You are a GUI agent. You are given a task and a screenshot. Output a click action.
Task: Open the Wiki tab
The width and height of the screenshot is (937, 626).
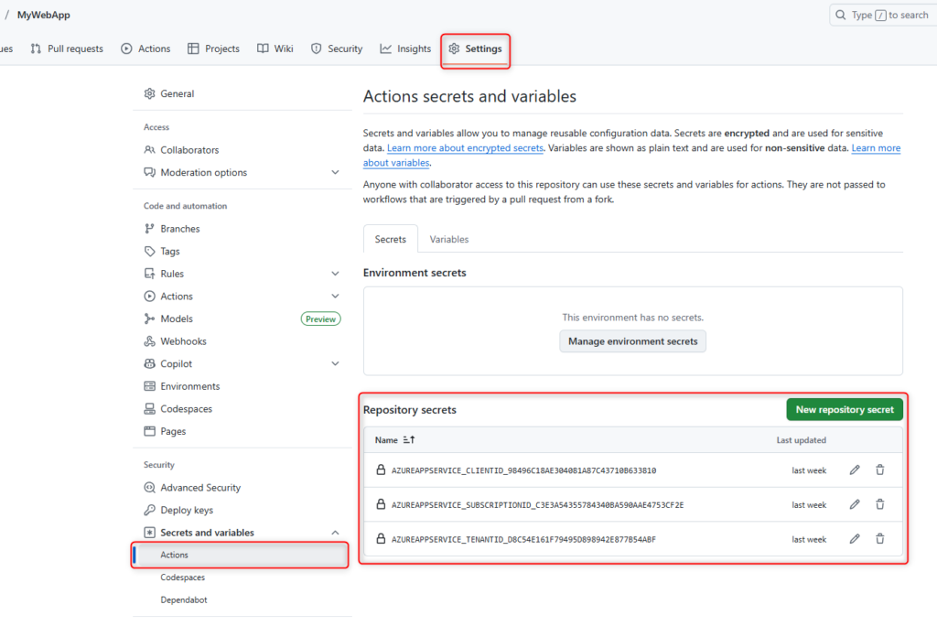point(275,49)
